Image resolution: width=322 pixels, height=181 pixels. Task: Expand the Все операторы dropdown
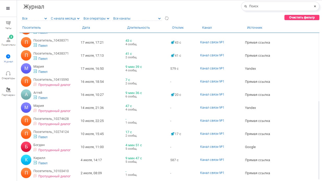tap(96, 19)
